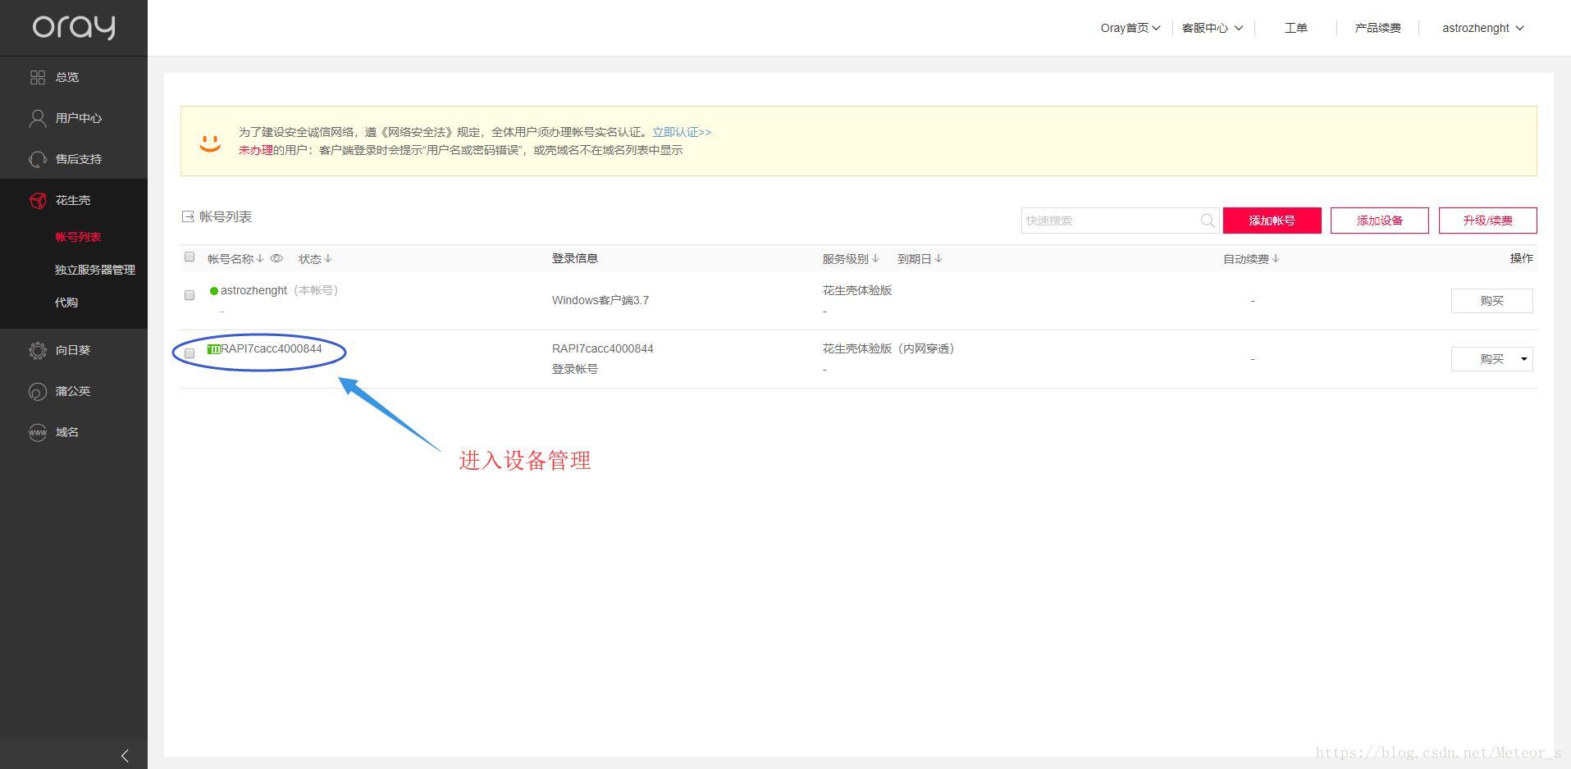The width and height of the screenshot is (1571, 769).
Task: Click the search magnifier icon
Action: click(1208, 221)
